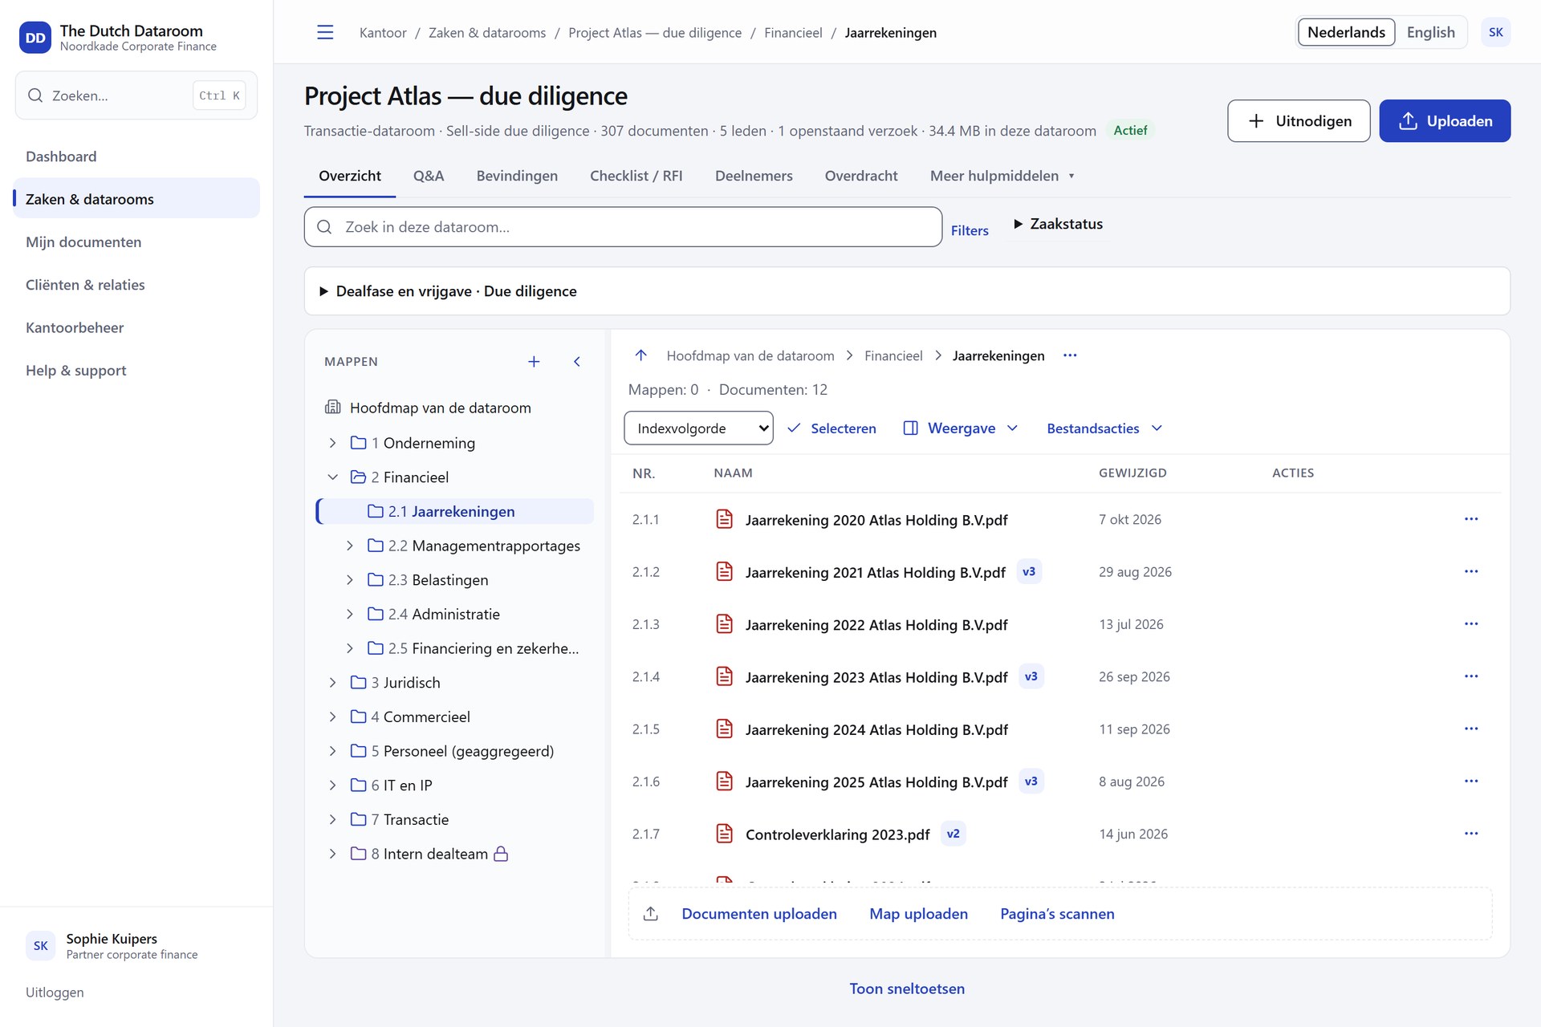Open Jaarrekeningen breadcrumb options dots
1541x1027 pixels.
[1070, 355]
